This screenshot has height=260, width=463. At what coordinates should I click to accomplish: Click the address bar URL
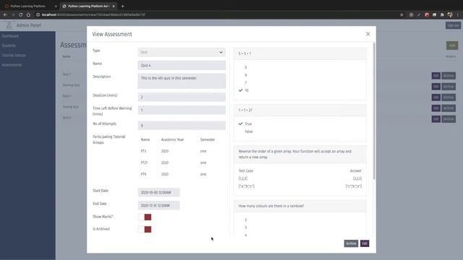point(93,14)
